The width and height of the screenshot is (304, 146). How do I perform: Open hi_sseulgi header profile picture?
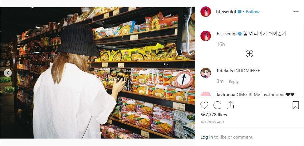[x=206, y=12]
